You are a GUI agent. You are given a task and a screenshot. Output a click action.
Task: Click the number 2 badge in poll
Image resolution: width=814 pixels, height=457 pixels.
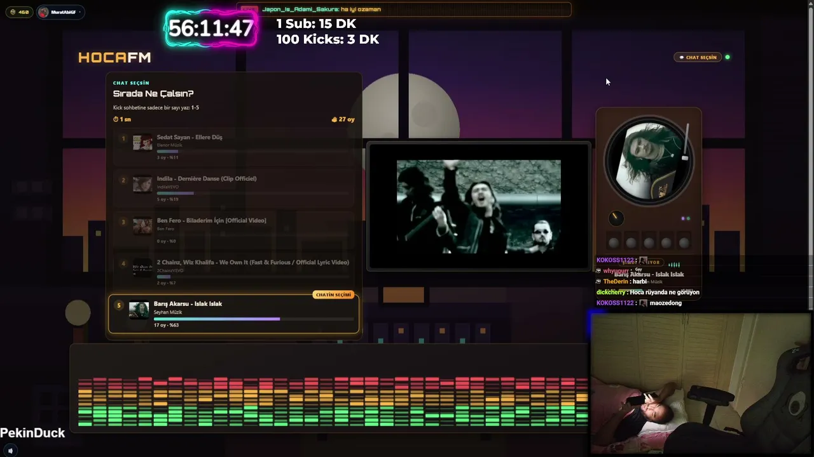coord(123,180)
